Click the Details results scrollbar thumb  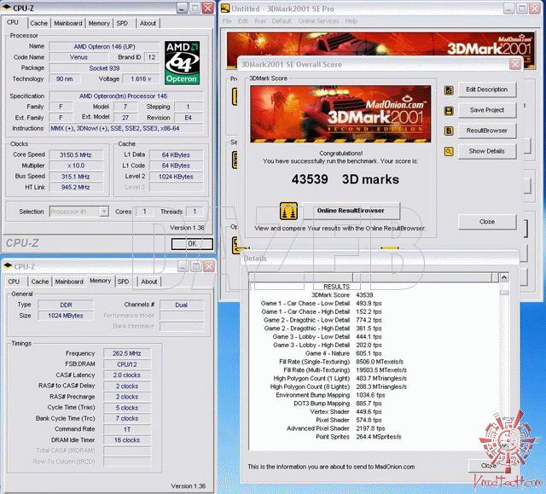(504, 293)
